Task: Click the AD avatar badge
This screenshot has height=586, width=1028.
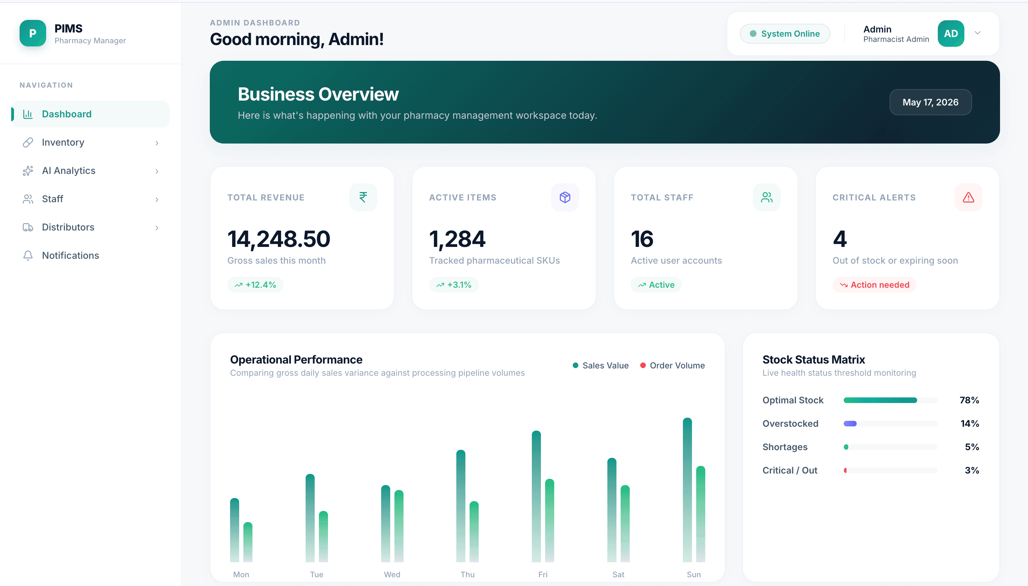Action: 951,34
